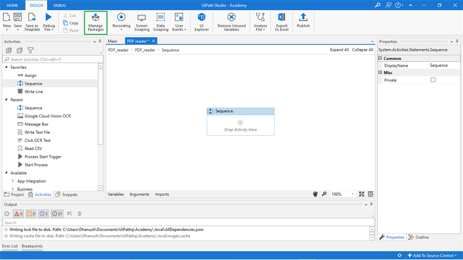The height and width of the screenshot is (260, 463).
Task: Collapse the ribbon with the caret icon
Action: [411, 5]
